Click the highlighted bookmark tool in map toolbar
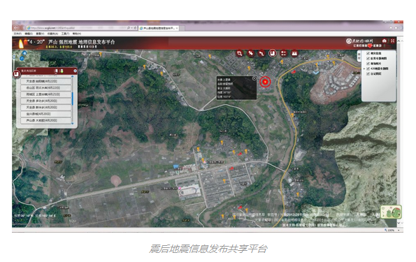 (273, 53)
